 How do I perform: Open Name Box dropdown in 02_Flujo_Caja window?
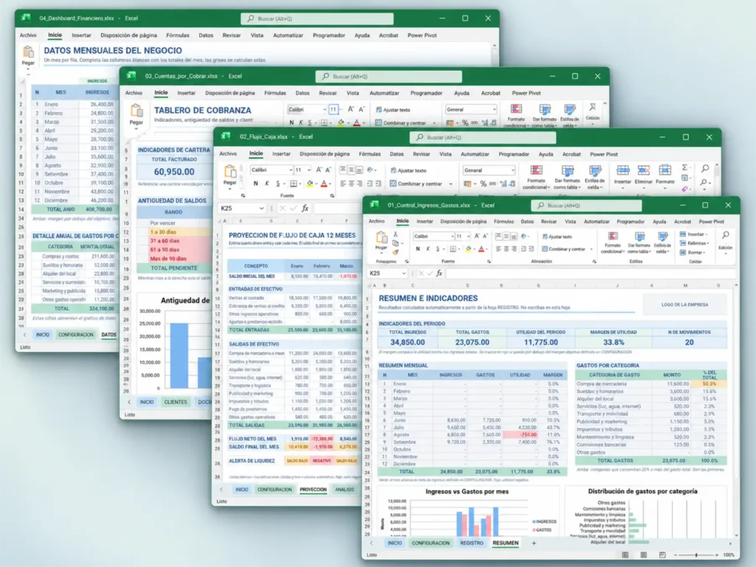[x=261, y=208]
